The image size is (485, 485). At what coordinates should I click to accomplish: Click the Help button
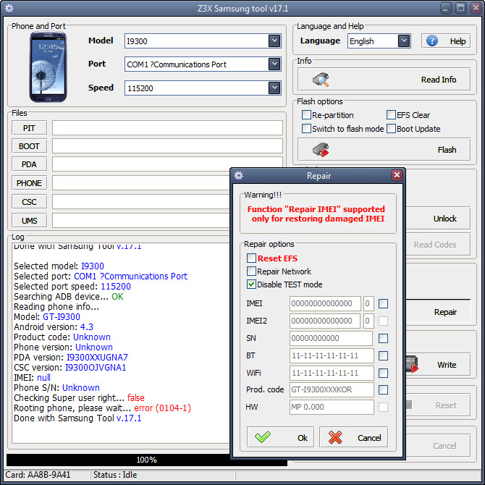coord(446,41)
